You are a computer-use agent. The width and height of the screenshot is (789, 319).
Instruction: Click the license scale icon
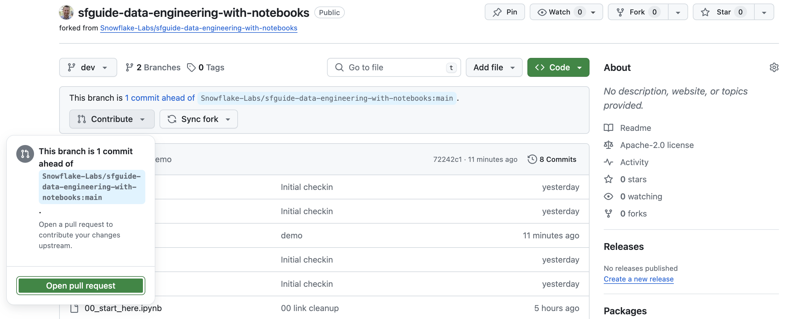coord(608,145)
